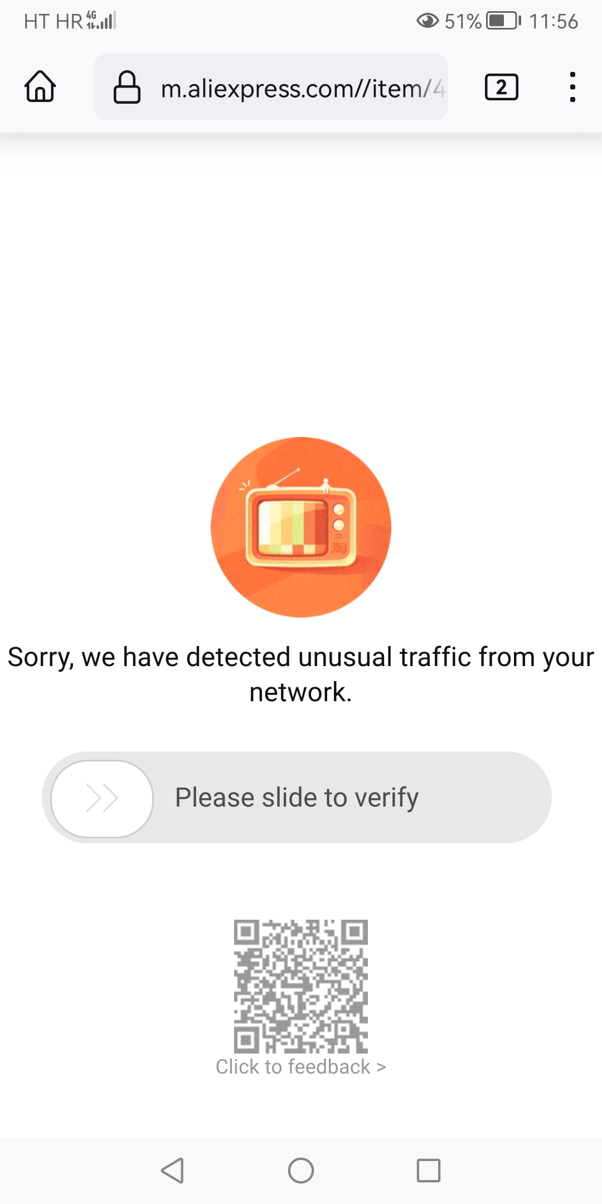This screenshot has height=1204, width=602.
Task: Open the 'Click to feedback' link
Action: click(301, 1066)
